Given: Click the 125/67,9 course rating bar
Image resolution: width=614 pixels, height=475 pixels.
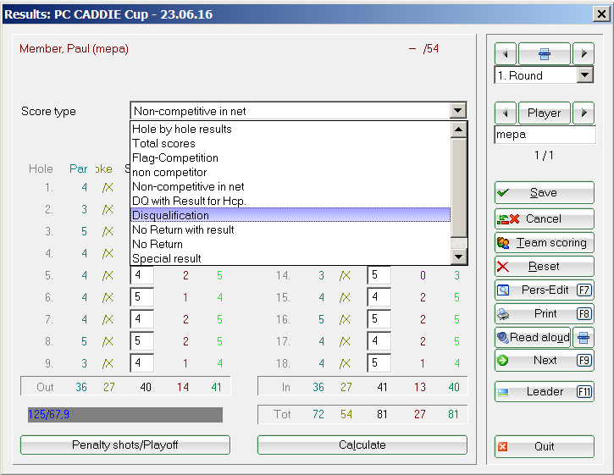Looking at the screenshot, I should click(x=125, y=415).
